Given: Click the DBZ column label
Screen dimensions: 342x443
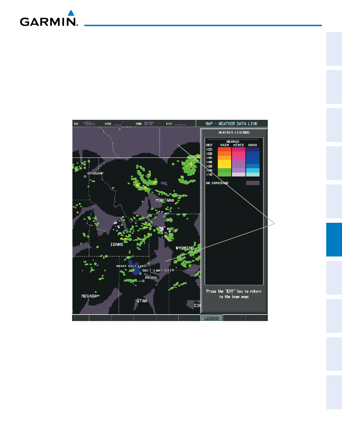Looking at the screenshot, I should [x=209, y=145].
